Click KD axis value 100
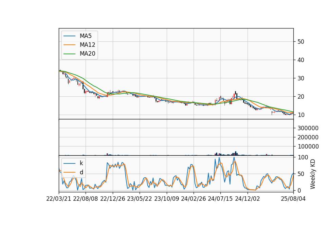This screenshot has height=234, width=326. click(303, 157)
